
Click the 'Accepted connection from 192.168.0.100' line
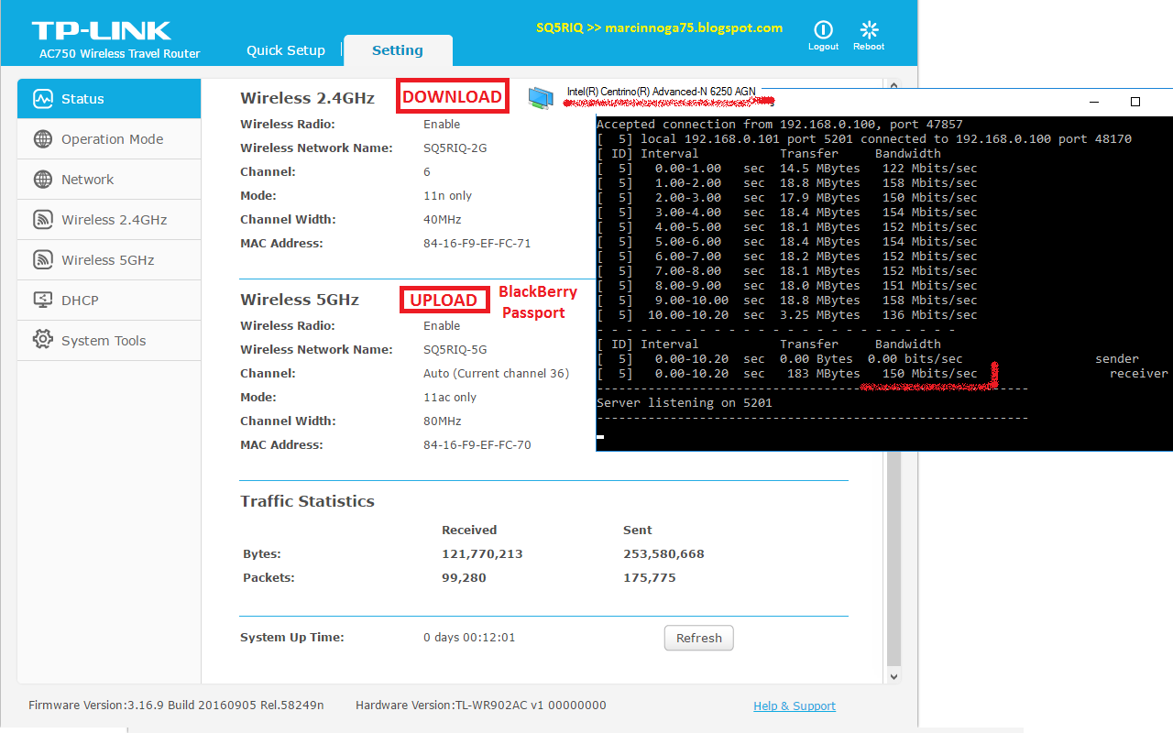[x=780, y=124]
